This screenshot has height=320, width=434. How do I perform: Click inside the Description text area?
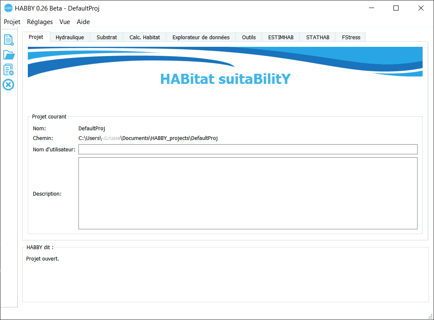pos(248,193)
